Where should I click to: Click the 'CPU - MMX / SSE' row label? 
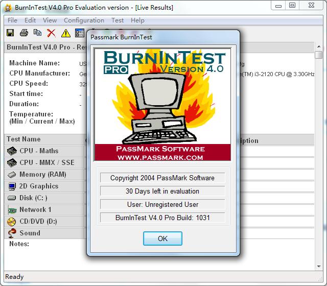pyautogui.click(x=47, y=162)
